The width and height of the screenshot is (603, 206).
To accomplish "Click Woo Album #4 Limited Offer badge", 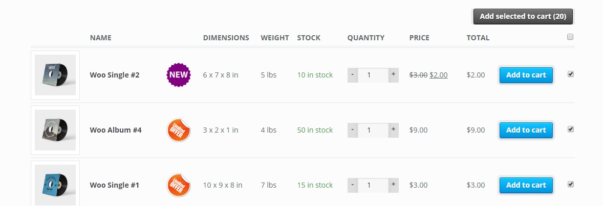I will (179, 130).
